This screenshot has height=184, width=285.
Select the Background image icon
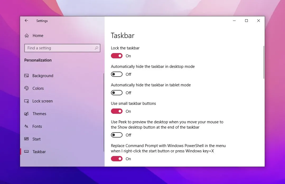[26, 76]
